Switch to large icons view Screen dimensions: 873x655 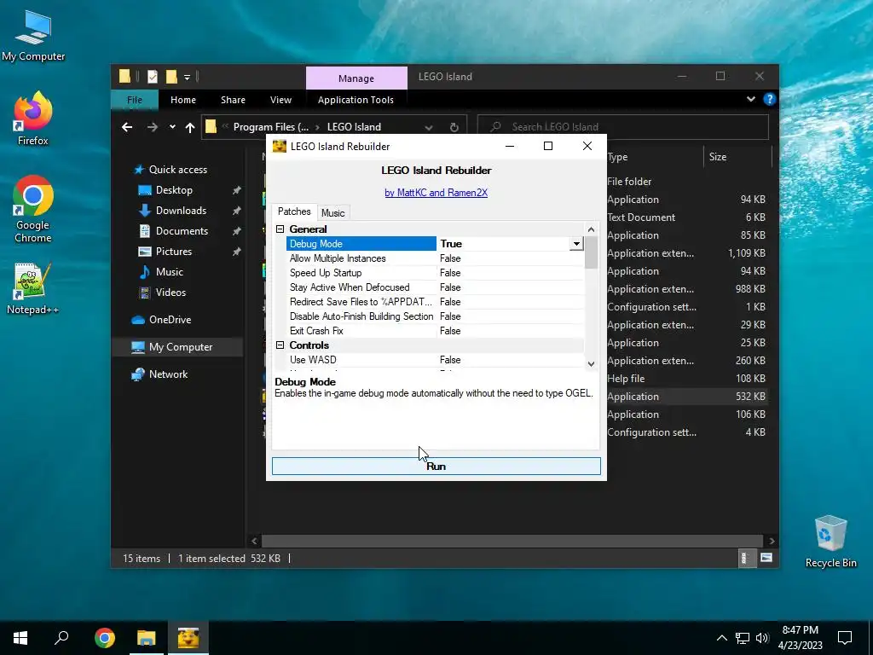[766, 558]
